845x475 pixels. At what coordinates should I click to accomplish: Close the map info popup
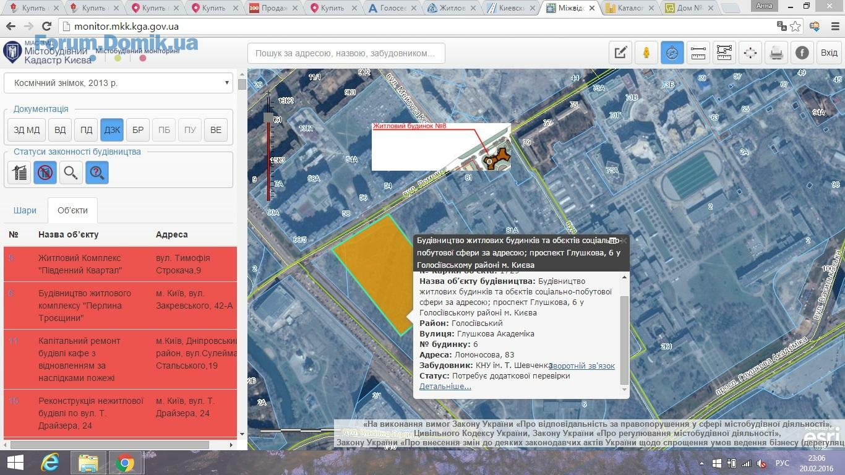pyautogui.click(x=624, y=240)
